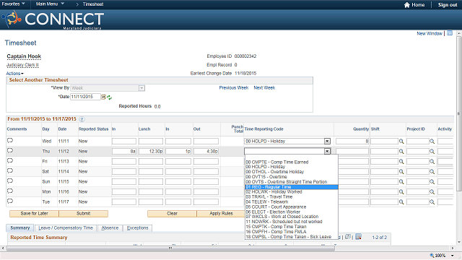The image size is (462, 260).
Task: Select 00 CMPTE - Comp Time Earned
Action: [292, 162]
